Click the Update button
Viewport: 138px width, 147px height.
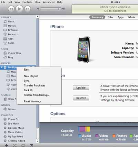[x=81, y=88]
